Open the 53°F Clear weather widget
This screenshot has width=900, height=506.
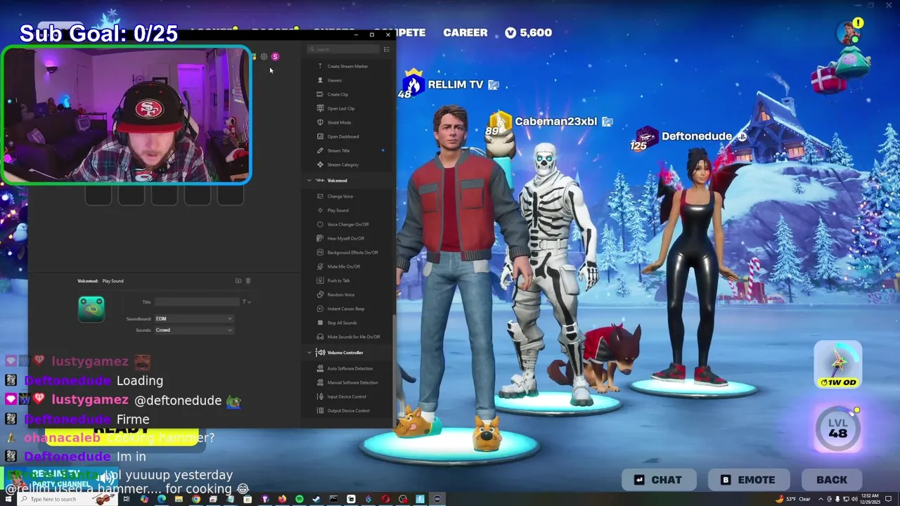(793, 499)
